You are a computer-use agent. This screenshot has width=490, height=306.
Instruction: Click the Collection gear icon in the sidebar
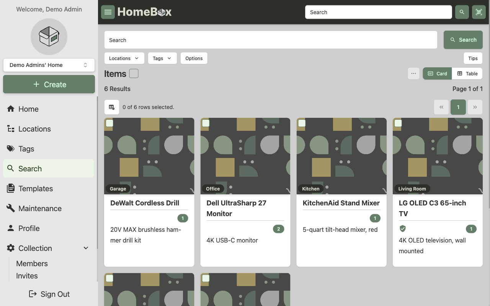coord(11,248)
